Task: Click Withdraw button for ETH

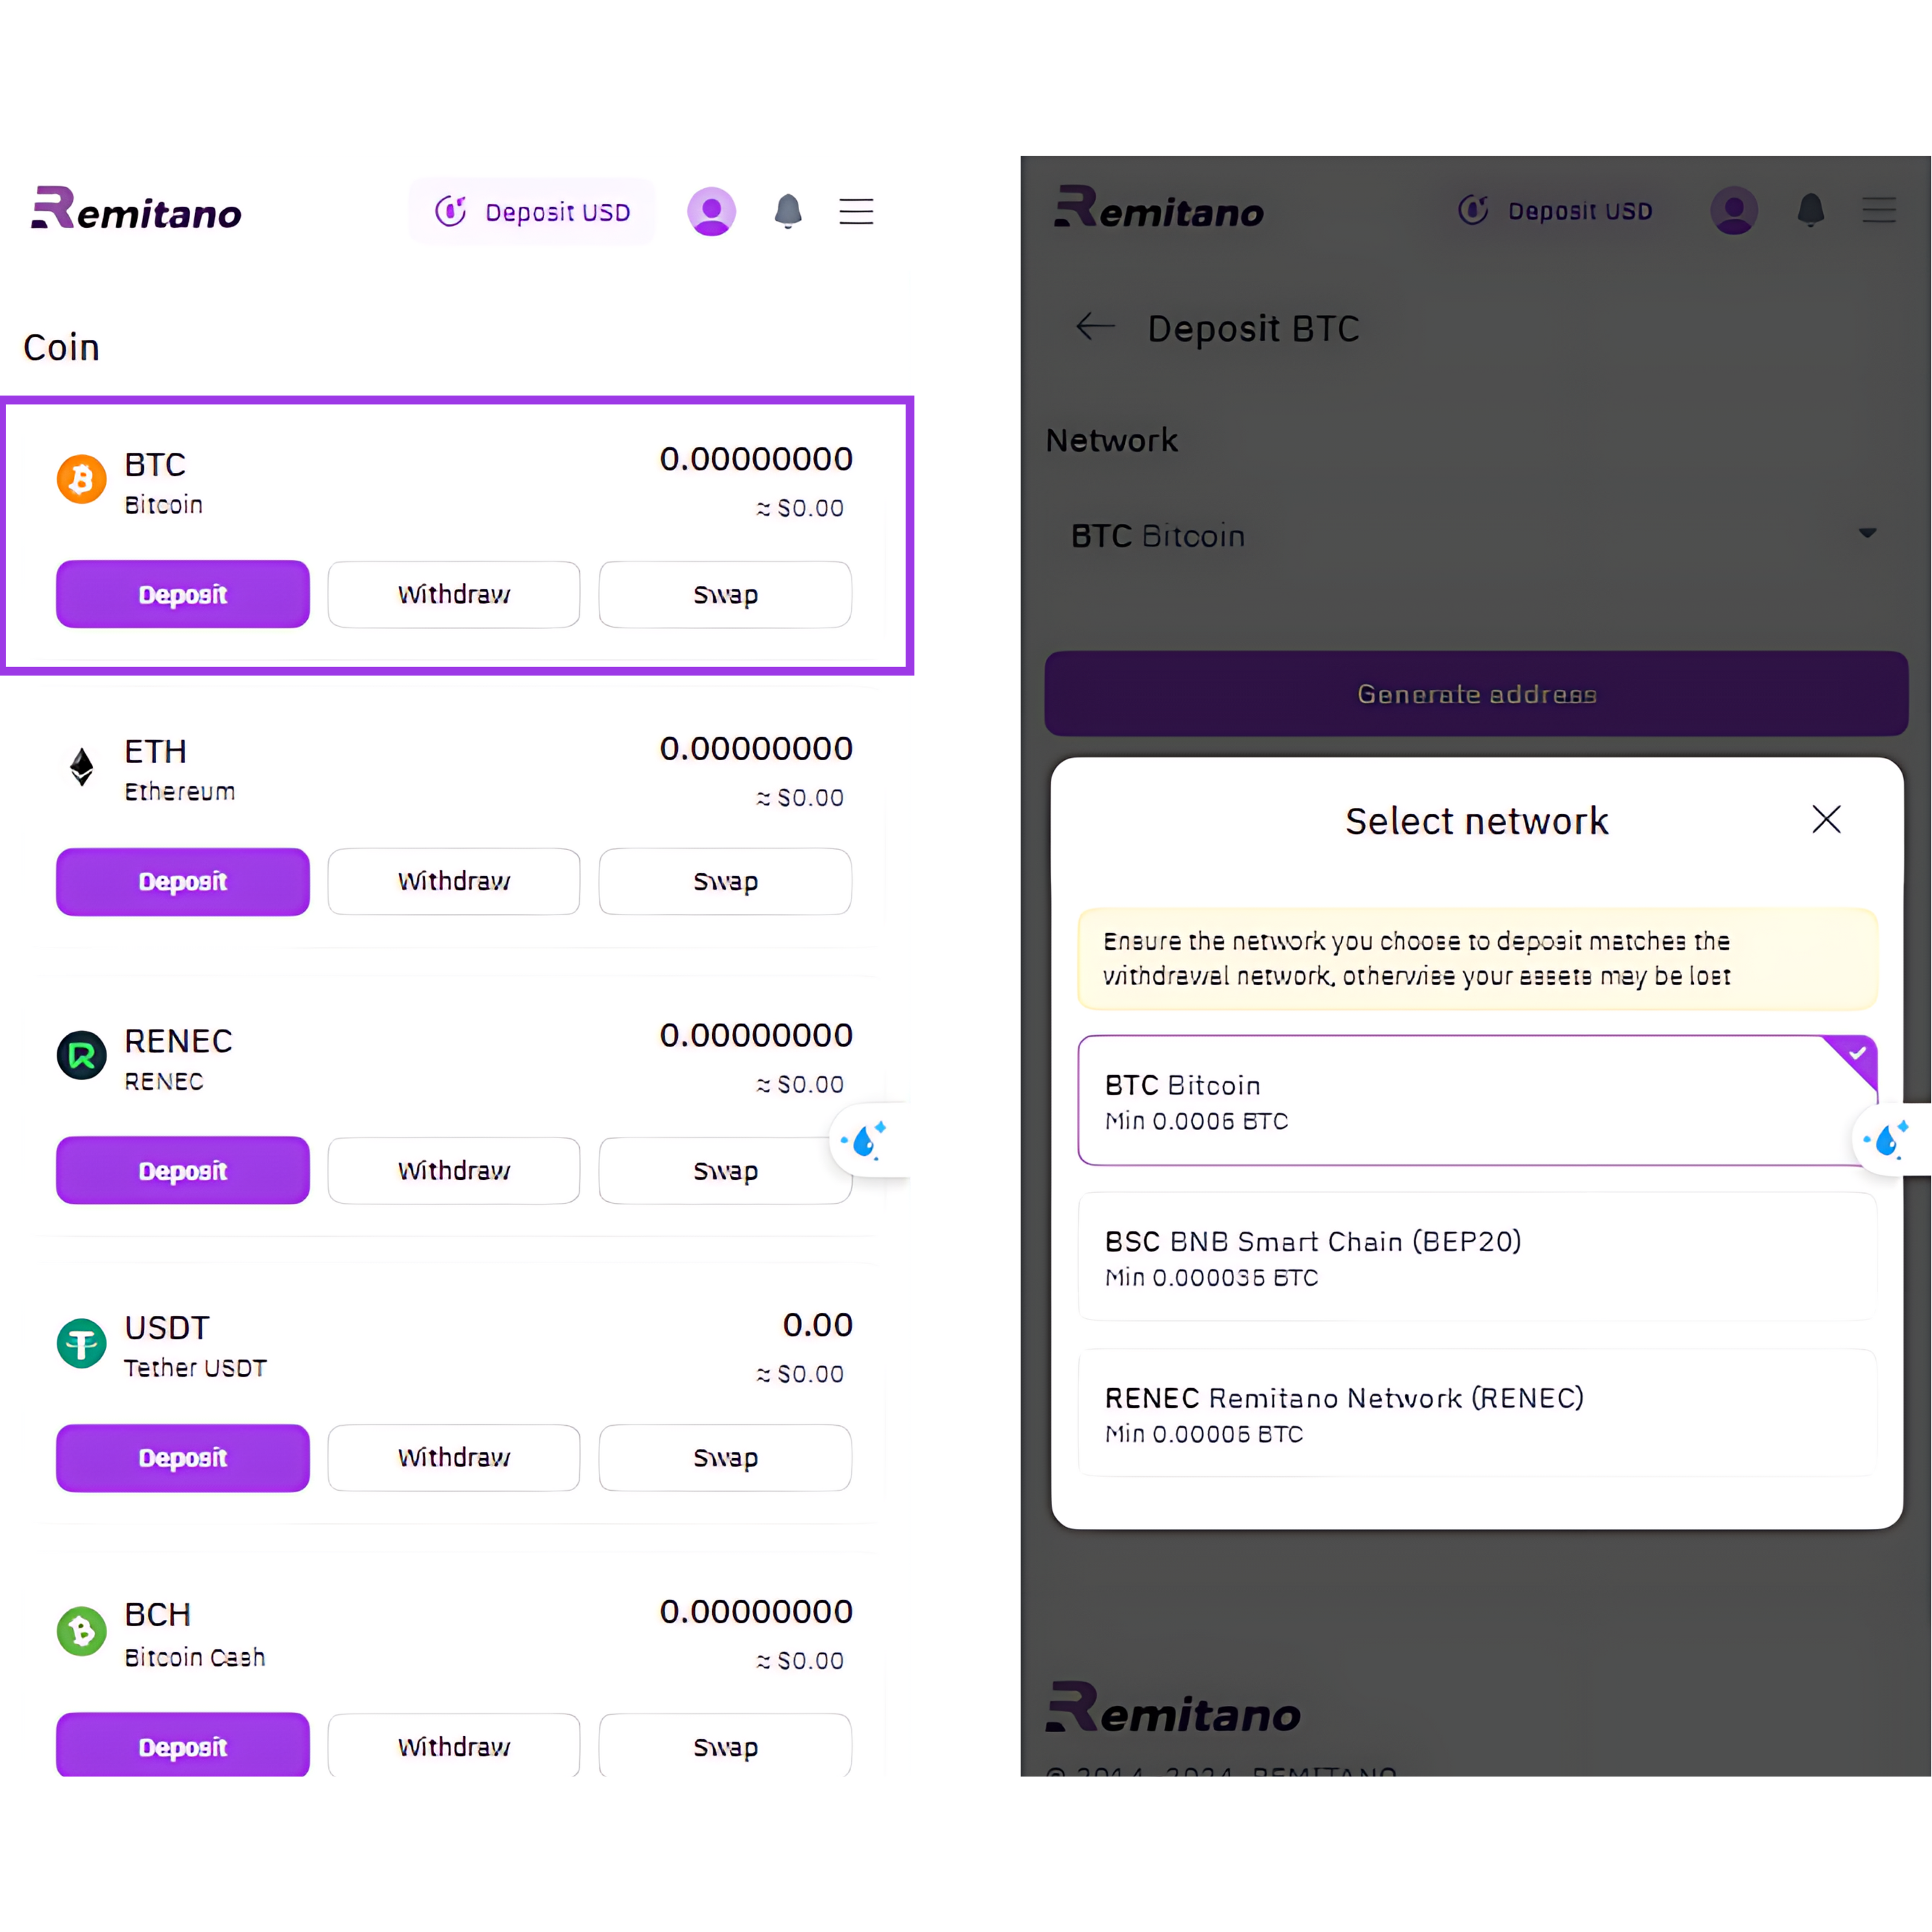Action: tap(454, 881)
